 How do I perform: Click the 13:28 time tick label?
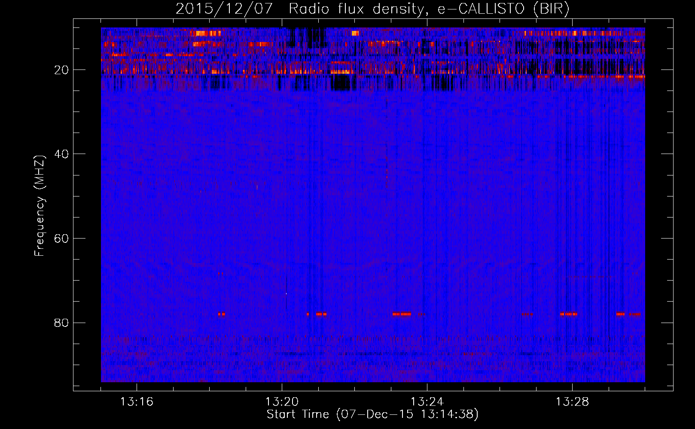tap(572, 402)
